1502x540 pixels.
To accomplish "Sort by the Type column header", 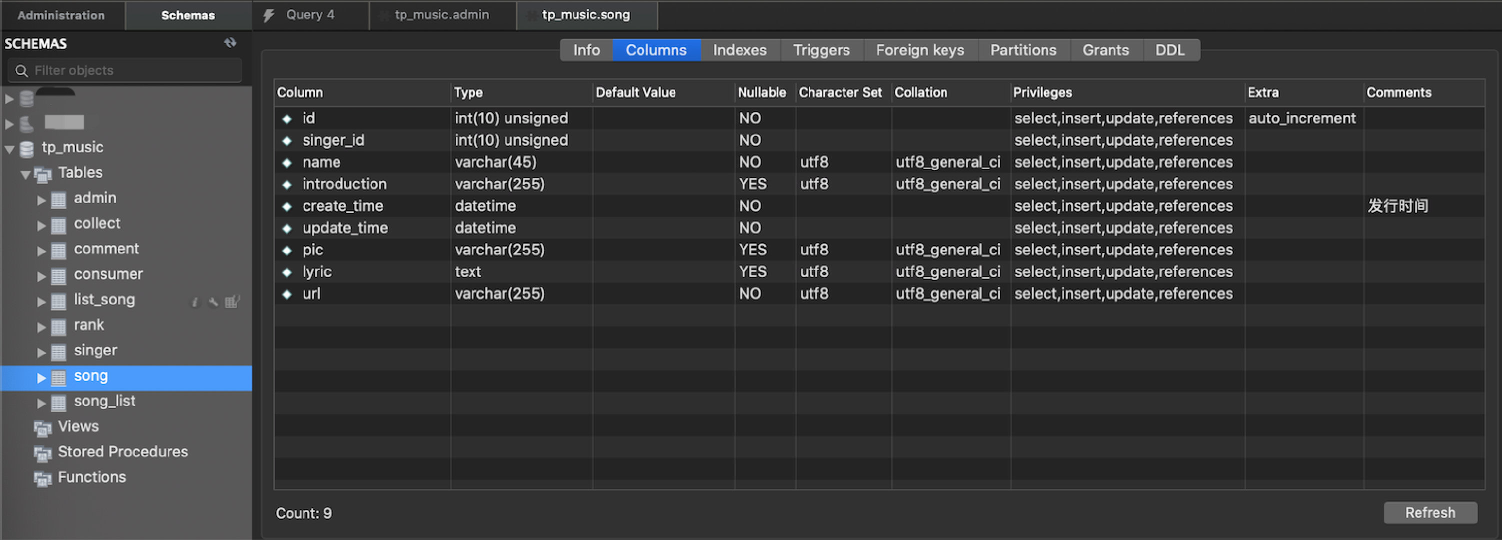I will tap(522, 92).
